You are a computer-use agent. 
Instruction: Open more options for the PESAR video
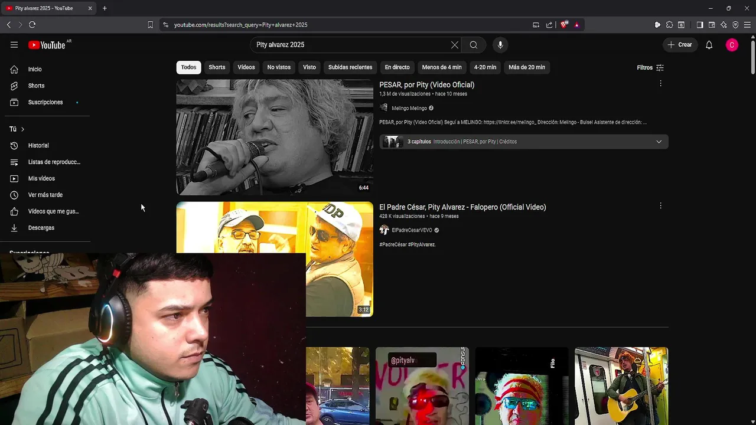660,84
